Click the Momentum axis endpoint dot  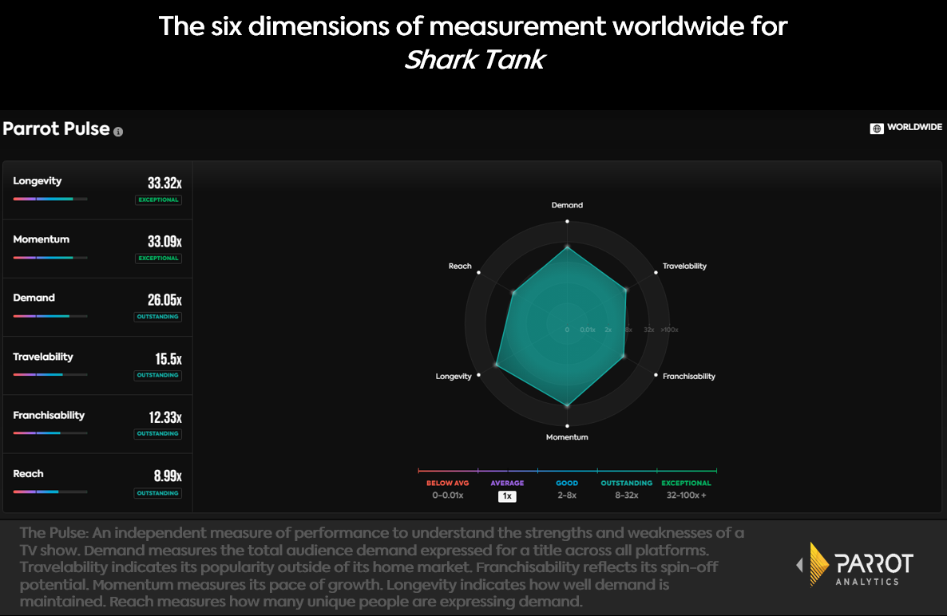click(567, 426)
